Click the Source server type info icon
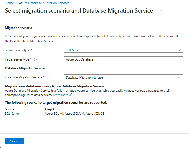The width and height of the screenshot is (189, 148). pyautogui.click(x=36, y=50)
